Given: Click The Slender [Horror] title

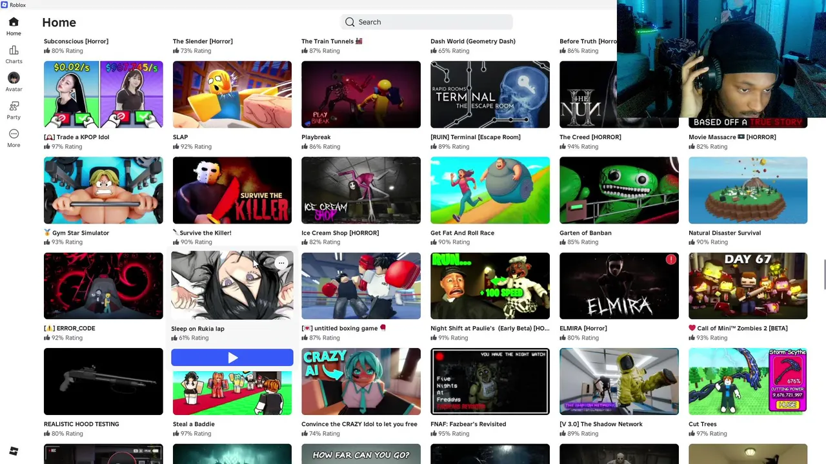Looking at the screenshot, I should point(203,41).
